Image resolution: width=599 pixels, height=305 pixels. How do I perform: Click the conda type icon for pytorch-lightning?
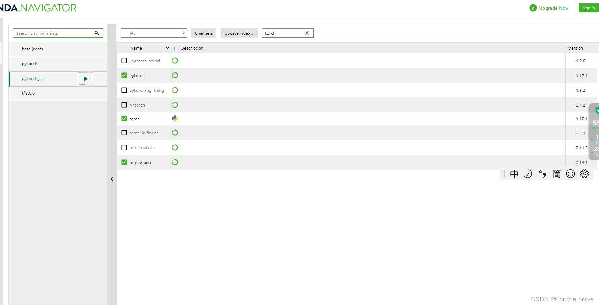click(x=175, y=90)
